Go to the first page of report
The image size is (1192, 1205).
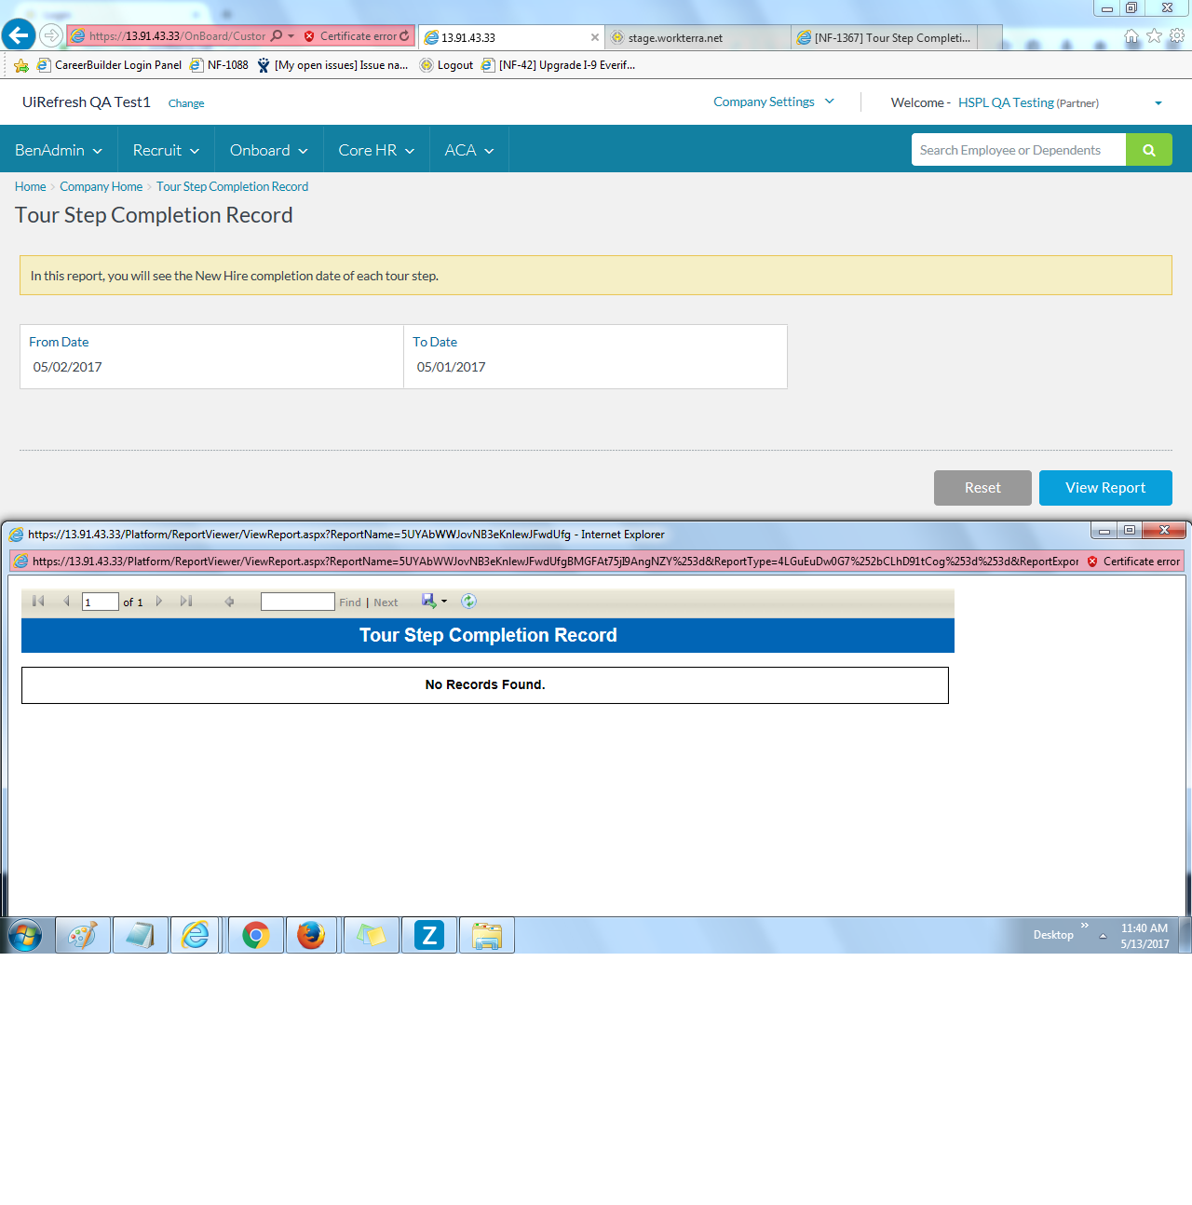click(x=38, y=602)
